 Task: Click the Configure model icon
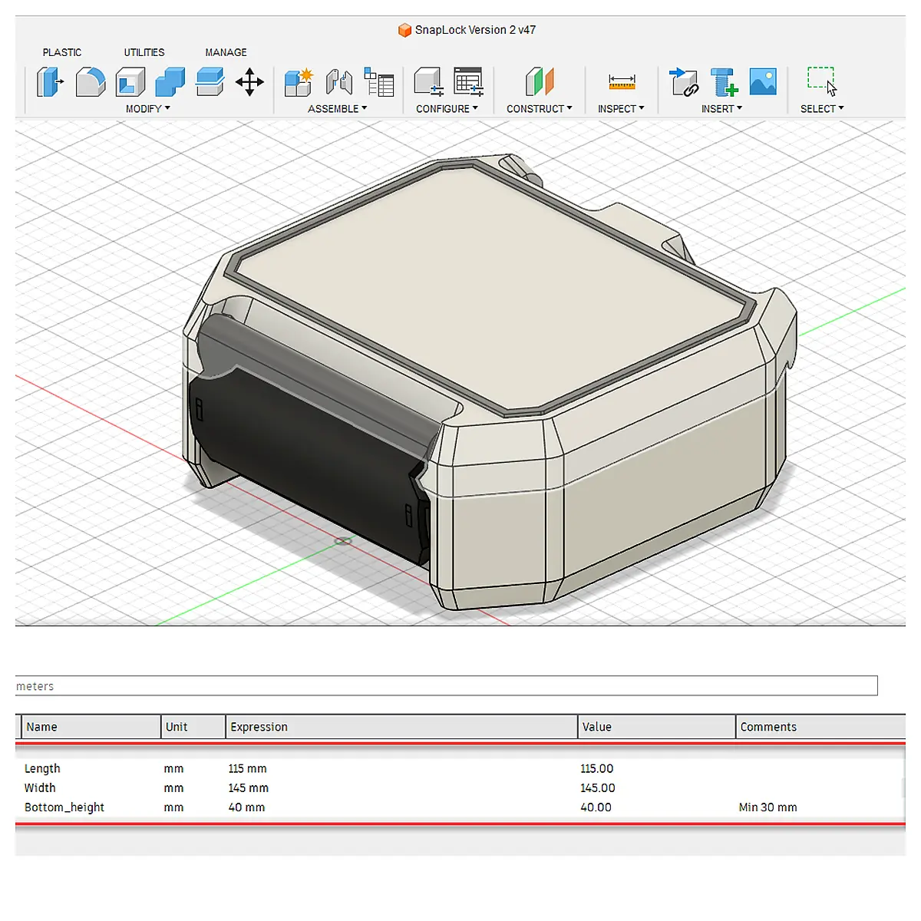[428, 81]
